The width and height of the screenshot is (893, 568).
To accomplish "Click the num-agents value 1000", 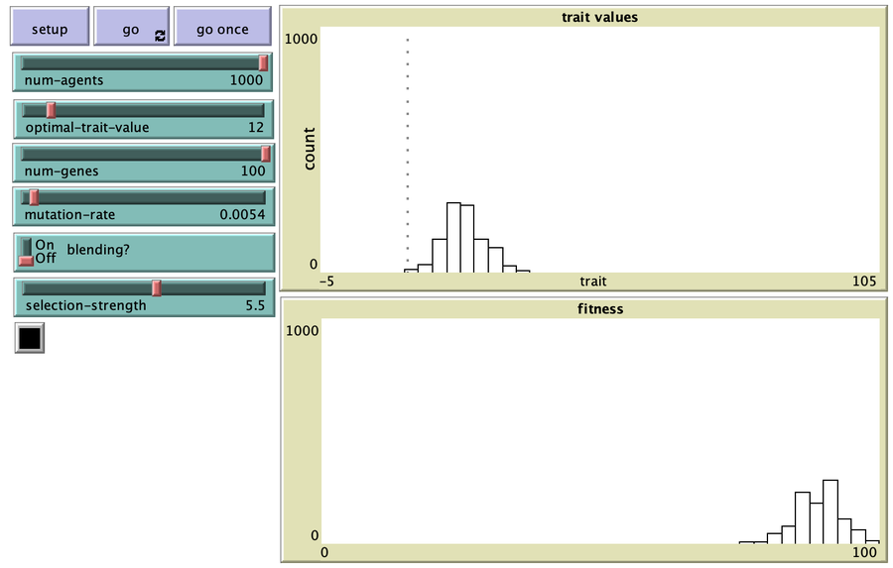I will [x=246, y=80].
